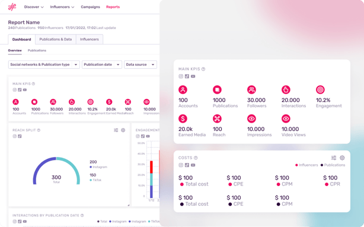Click Instagram icon in large MAIN KPIS card
The height and width of the screenshot is (227, 364).
click(181, 76)
